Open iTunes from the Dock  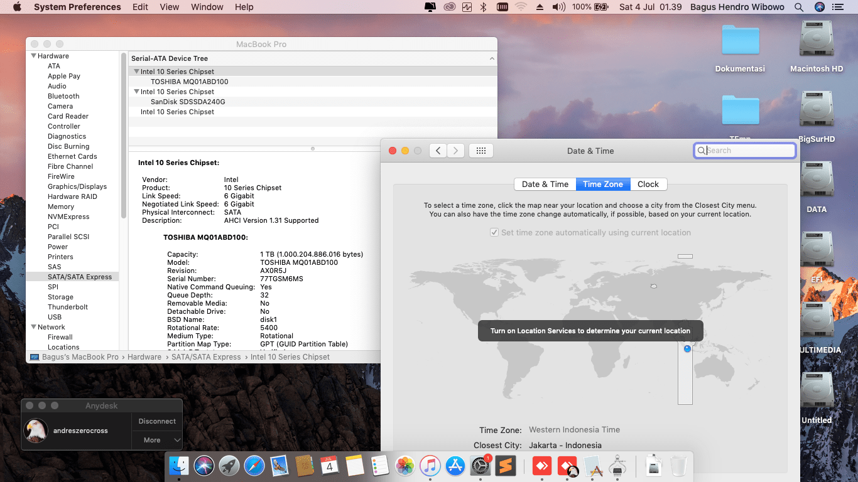pyautogui.click(x=430, y=466)
